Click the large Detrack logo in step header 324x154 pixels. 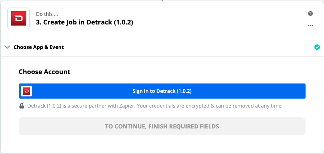18,18
